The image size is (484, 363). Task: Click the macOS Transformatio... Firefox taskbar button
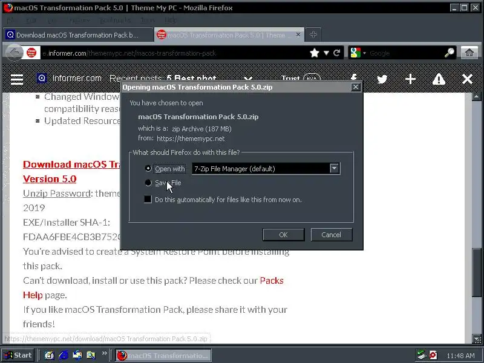[x=163, y=355]
